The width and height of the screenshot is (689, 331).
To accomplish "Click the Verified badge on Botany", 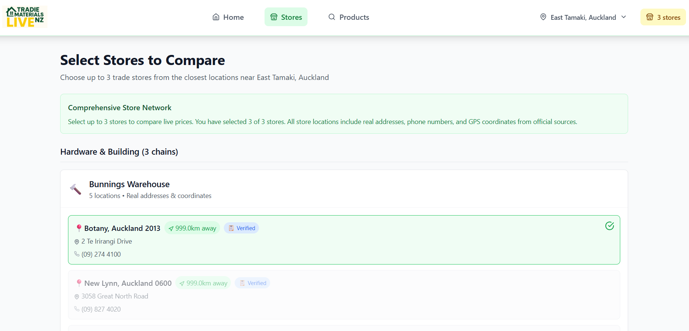I will [241, 228].
